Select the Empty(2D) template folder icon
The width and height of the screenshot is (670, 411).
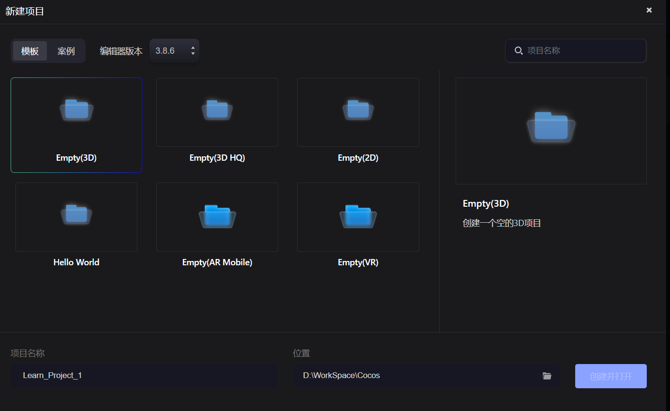coord(358,110)
